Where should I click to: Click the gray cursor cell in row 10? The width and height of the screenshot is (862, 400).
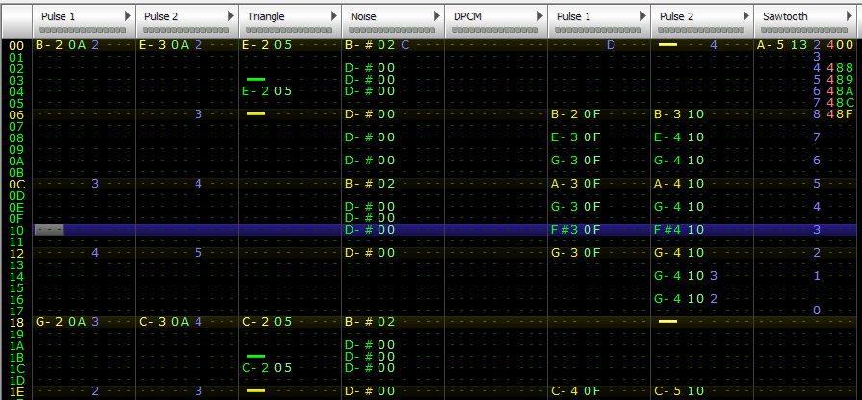pyautogui.click(x=48, y=230)
